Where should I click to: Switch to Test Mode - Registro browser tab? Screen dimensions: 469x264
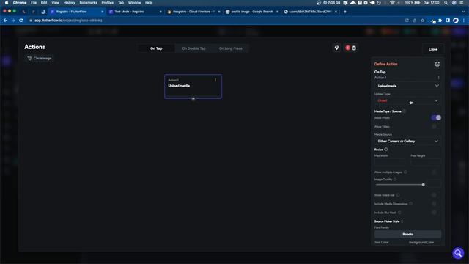(135, 12)
